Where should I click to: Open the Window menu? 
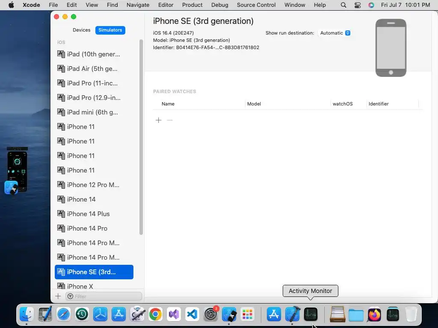click(295, 5)
